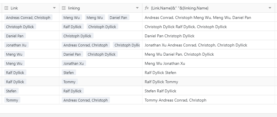Select the "Meng Wu Jonathan Xu" formula cell
Image resolution: width=277 pixels, height=117 pixels.
click(165, 63)
